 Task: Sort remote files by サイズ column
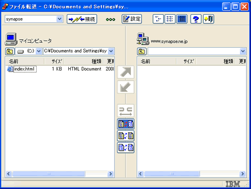[186, 61]
